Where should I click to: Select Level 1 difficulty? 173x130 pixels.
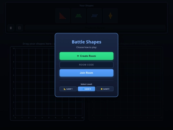tap(68, 89)
